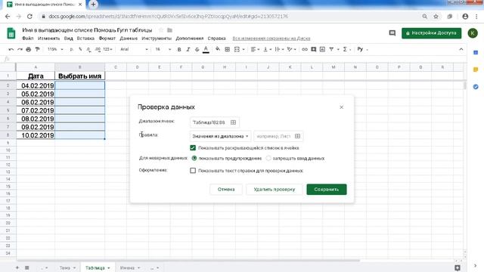The image size is (484, 272).
Task: Switch to the Тема sheet tab
Action: [67, 267]
